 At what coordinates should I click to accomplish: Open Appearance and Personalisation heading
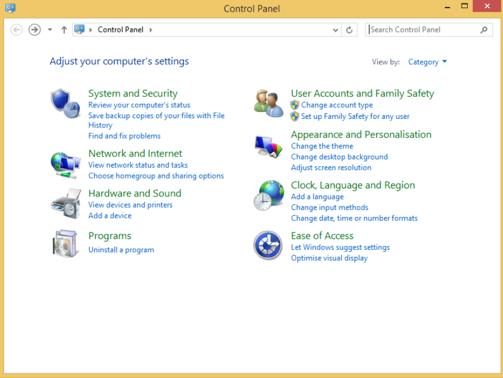point(361,135)
